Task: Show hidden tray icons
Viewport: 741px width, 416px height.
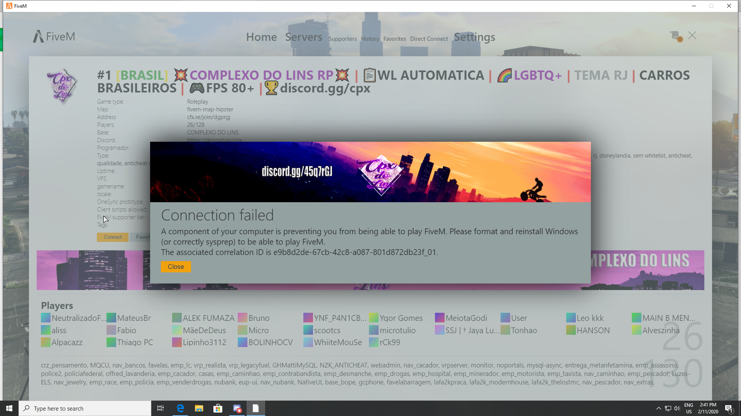Action: pyautogui.click(x=658, y=408)
